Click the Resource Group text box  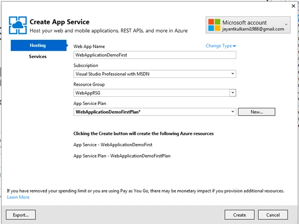click(x=151, y=93)
